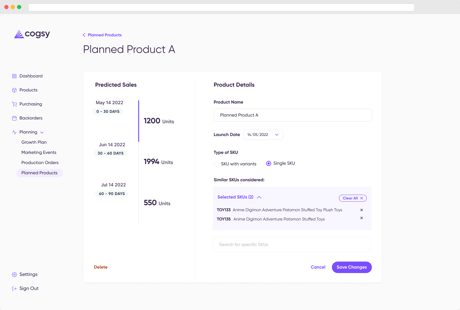Collapse the Selected SKUs (2) list
460x310 pixels.
click(x=259, y=197)
